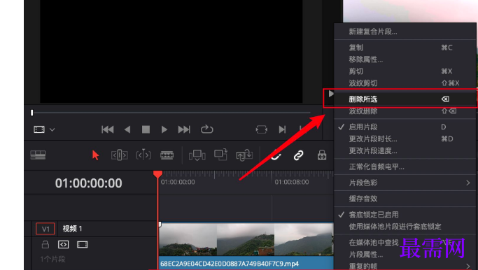Viewport: 478px width, 270px height.
Task: Choose 新建复合片段 from context menu
Action: coord(405,31)
